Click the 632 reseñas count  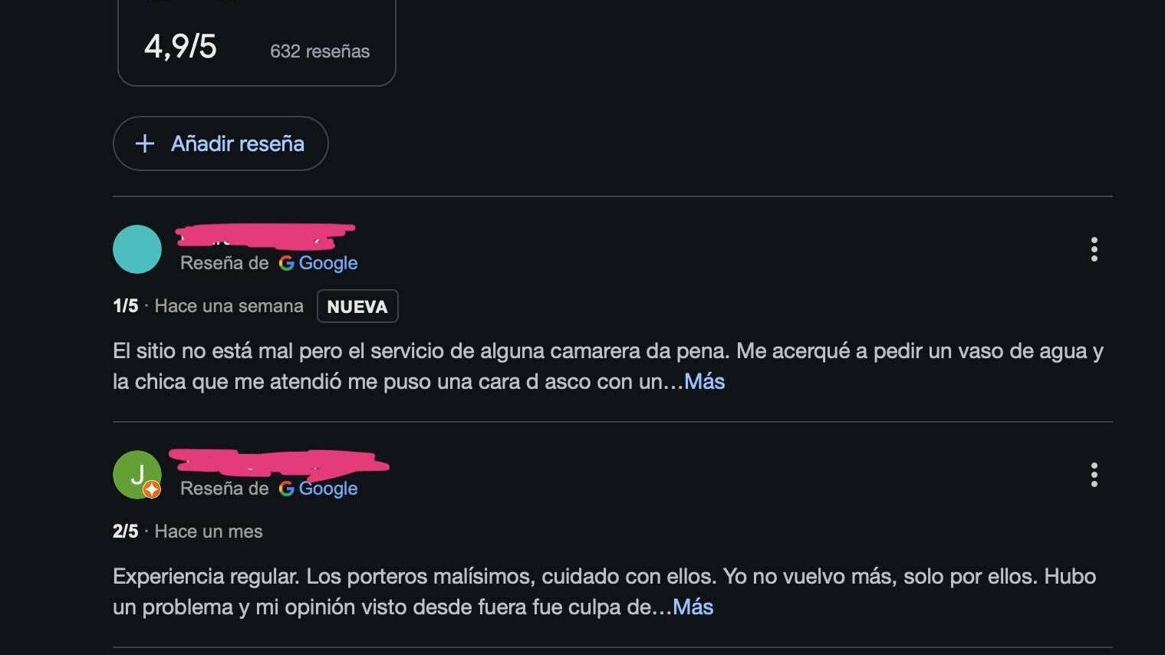coord(320,51)
